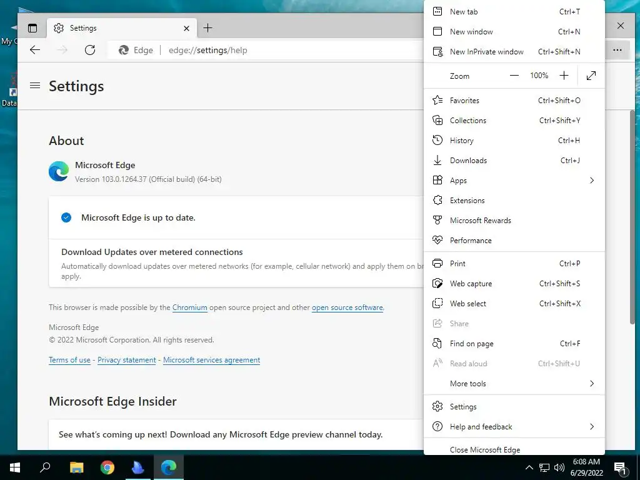Viewport: 640px width, 480px height.
Task: Click the Find on page icon
Action: click(x=437, y=343)
